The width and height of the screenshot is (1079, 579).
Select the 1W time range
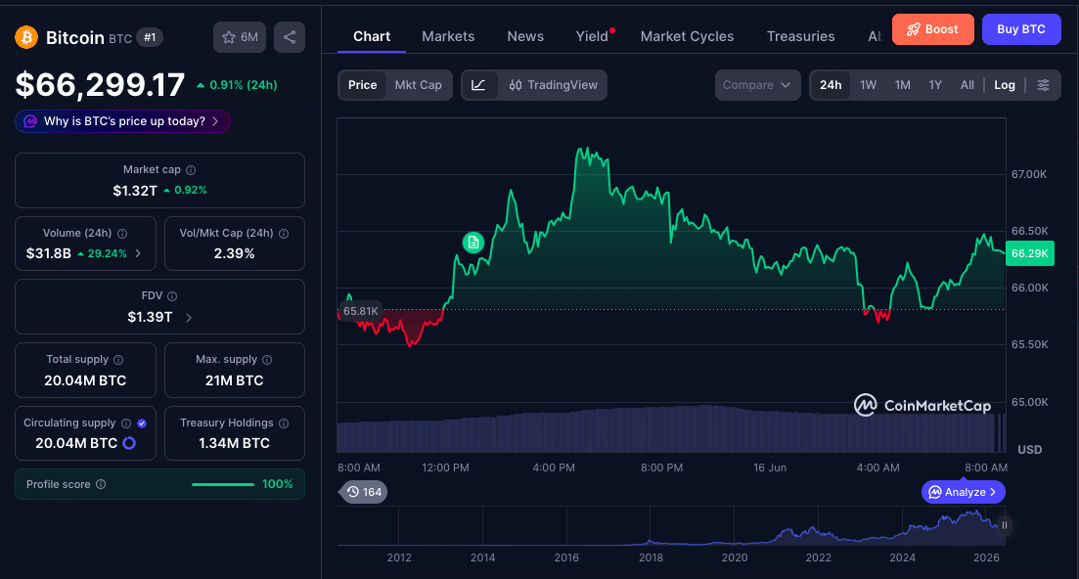[x=868, y=85]
